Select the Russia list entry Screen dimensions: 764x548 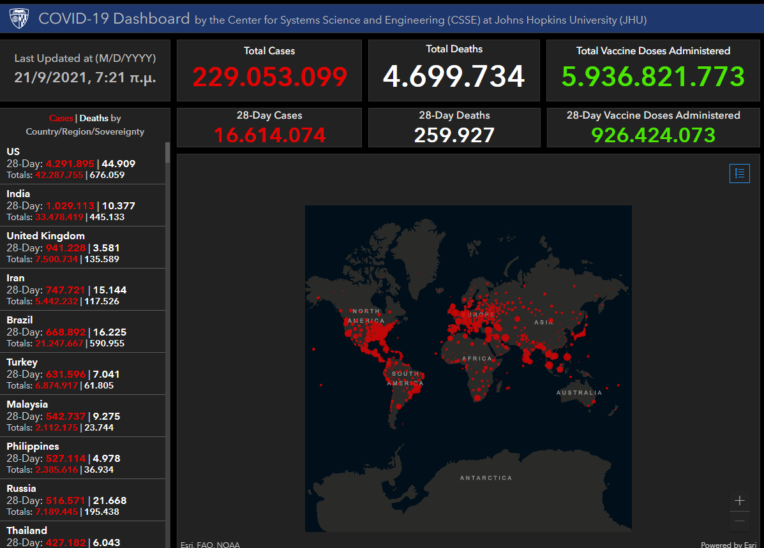coord(82,500)
